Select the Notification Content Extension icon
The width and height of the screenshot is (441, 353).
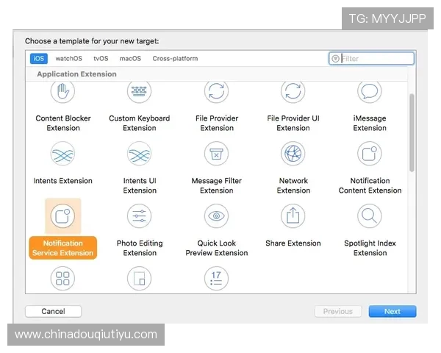[370, 154]
